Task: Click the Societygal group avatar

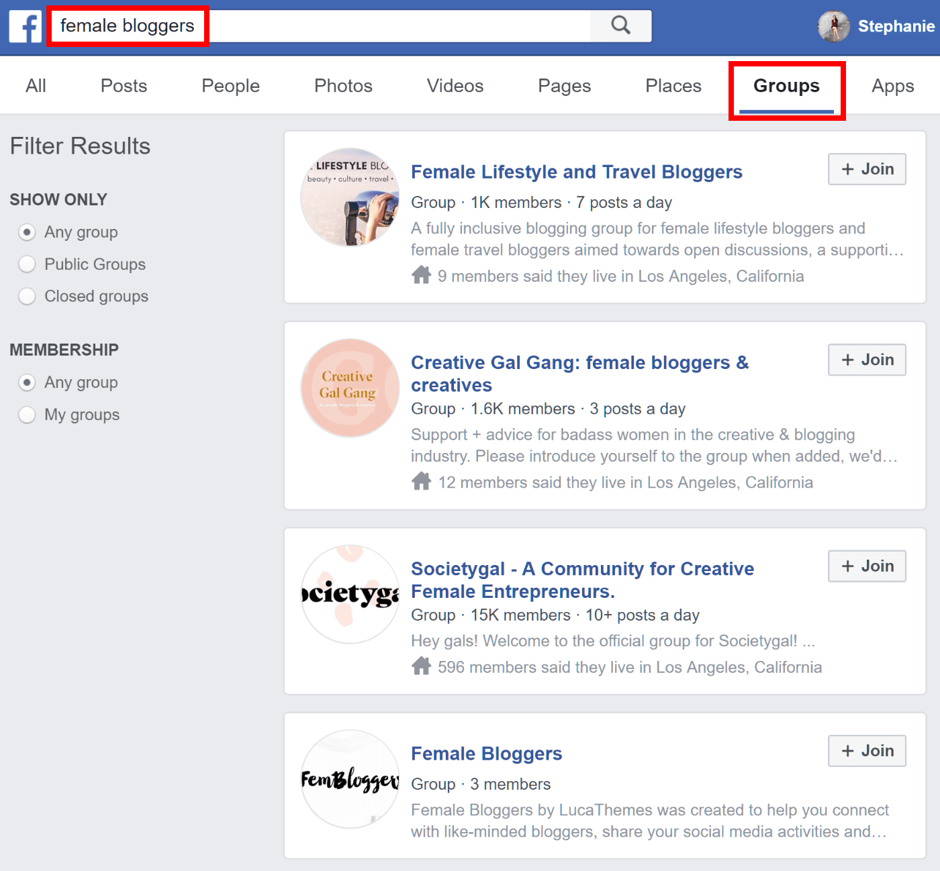Action: click(x=350, y=594)
